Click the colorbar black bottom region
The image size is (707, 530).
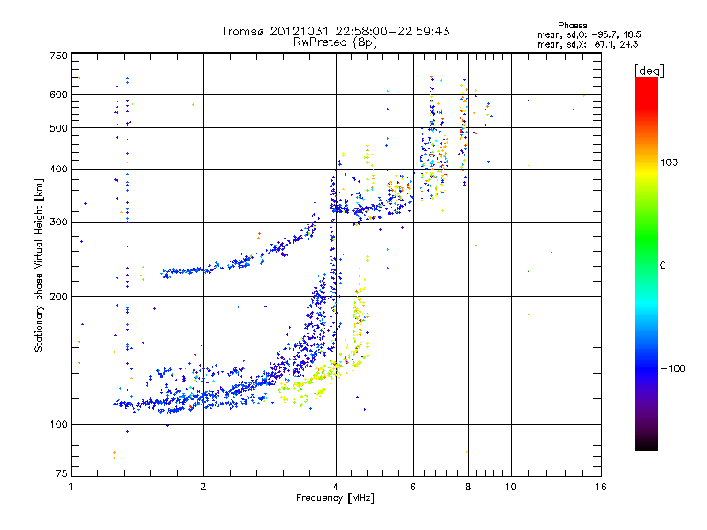point(647,444)
